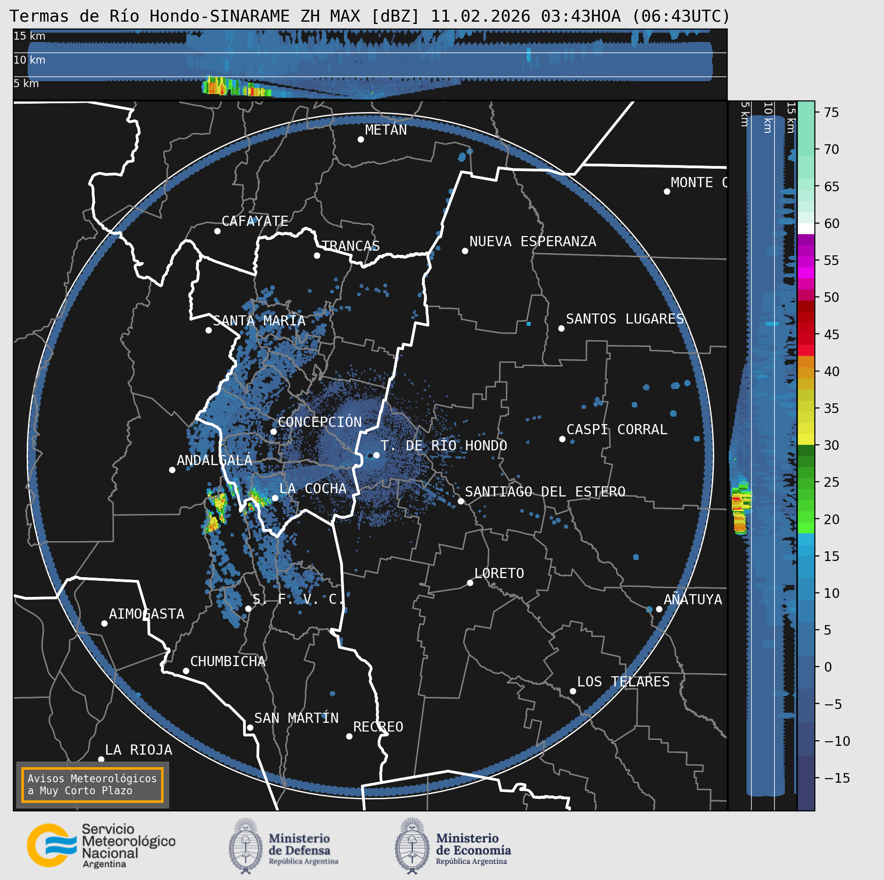Click the CONCEPCIÓN marker dot
884x880 pixels.
[x=273, y=431]
